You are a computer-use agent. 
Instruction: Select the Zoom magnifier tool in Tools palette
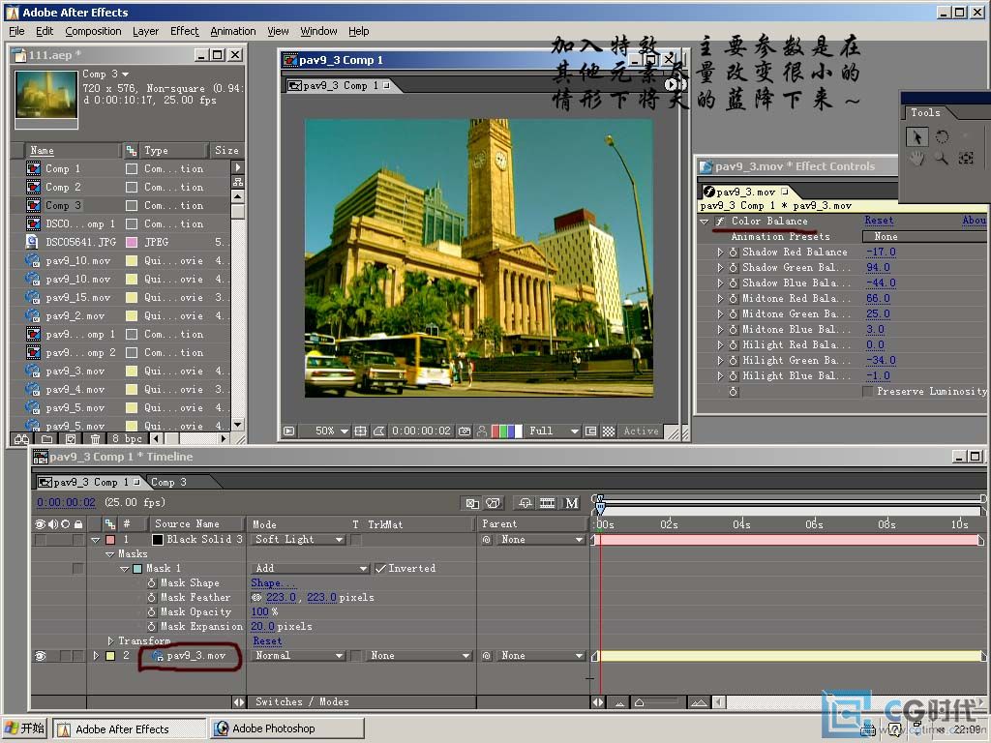(x=942, y=158)
